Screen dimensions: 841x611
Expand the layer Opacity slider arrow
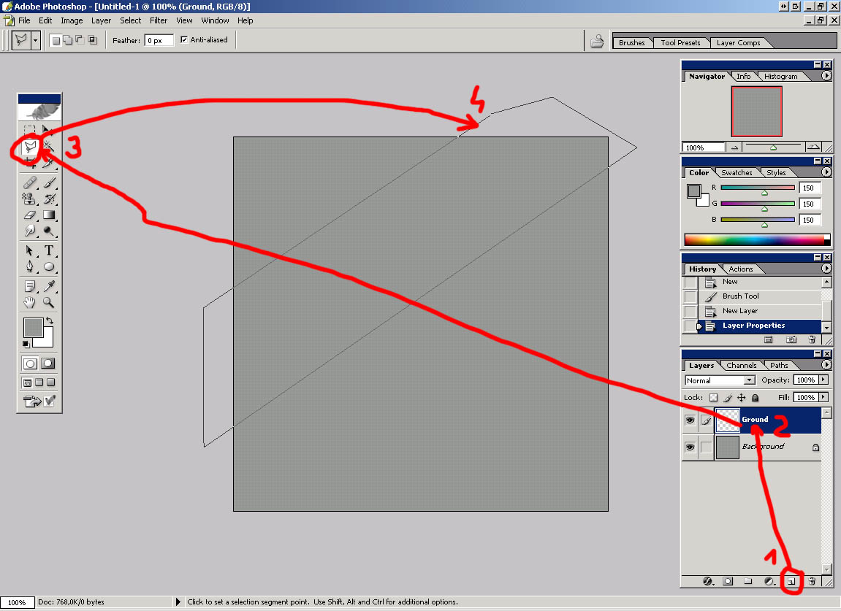point(823,380)
